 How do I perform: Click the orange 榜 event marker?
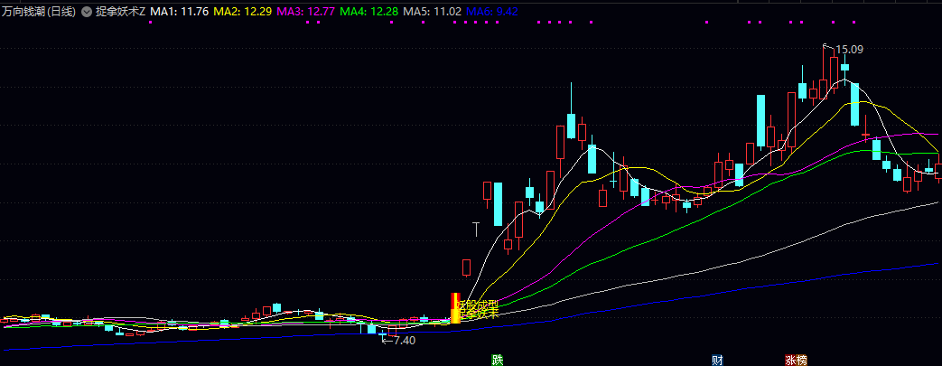tap(803, 360)
